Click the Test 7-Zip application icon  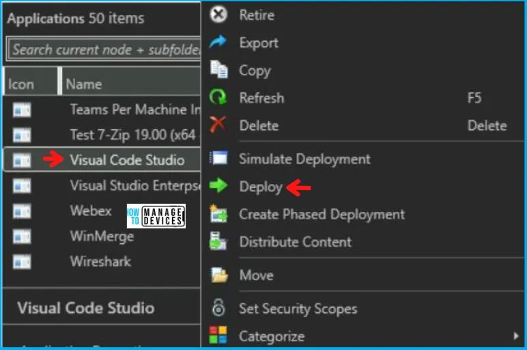click(x=22, y=135)
